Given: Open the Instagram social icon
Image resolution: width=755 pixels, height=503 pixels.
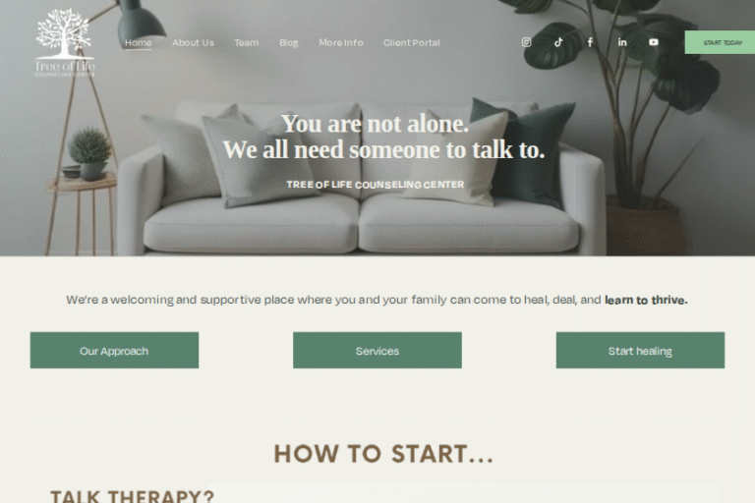Looking at the screenshot, I should (526, 42).
